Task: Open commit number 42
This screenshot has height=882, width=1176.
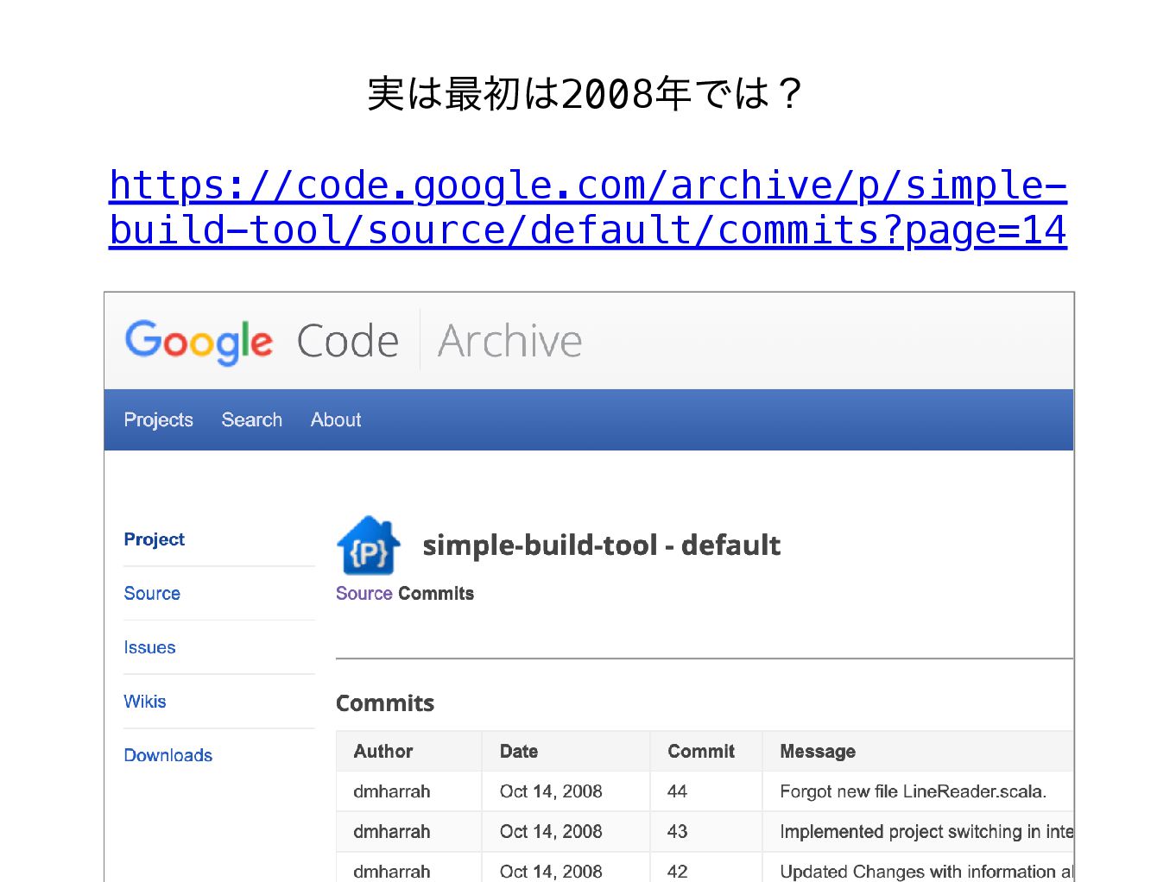Action: (x=678, y=872)
